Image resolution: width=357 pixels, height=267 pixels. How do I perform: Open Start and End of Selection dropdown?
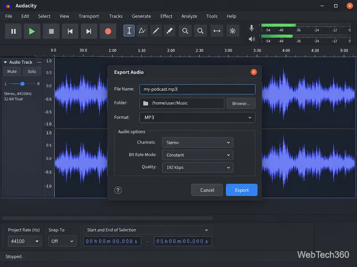point(147,230)
